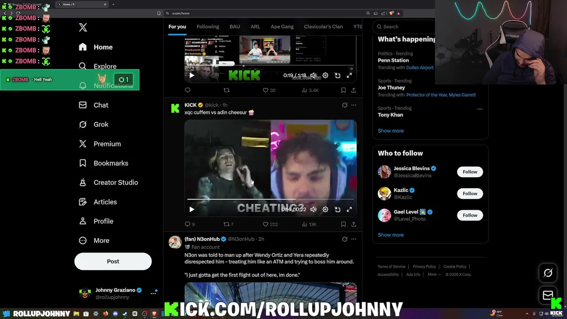Open more options for Tony Khan trend
The width and height of the screenshot is (567, 319).
[x=480, y=109]
